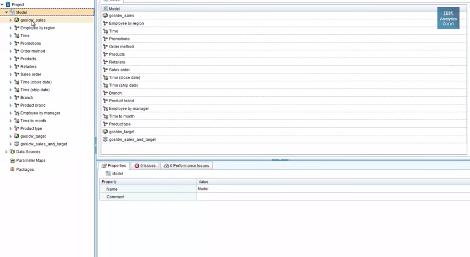Image resolution: width=470 pixels, height=257 pixels.
Task: Click the Project root icon
Action: (x=8, y=4)
